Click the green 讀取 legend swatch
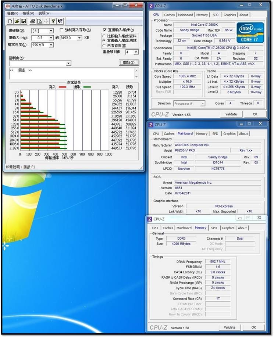 pyautogui.click(x=87, y=87)
